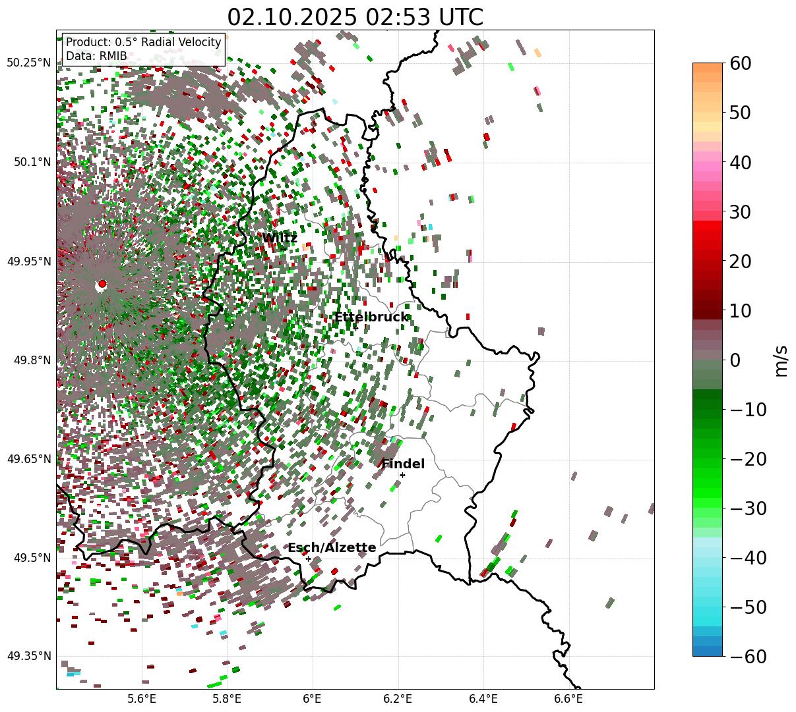This screenshot has width=796, height=712.
Task: Click the 49.35°N latitude label
Action: pos(29,656)
